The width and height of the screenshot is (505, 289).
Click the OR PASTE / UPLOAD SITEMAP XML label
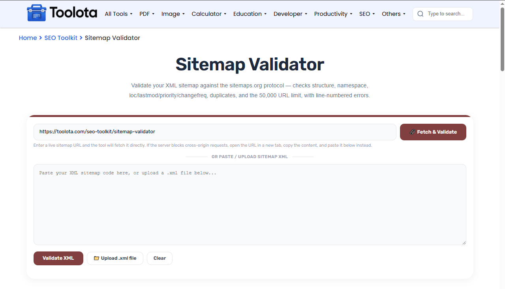point(250,157)
